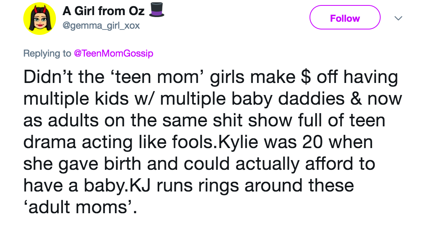Click the "Replying to" label
Image resolution: width=428 pixels, height=226 pixels.
tap(47, 53)
